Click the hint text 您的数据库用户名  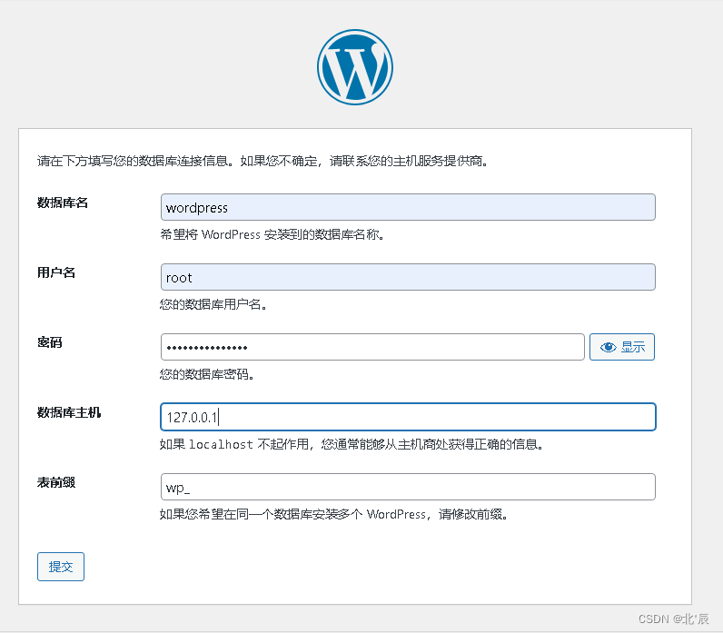[x=213, y=304]
